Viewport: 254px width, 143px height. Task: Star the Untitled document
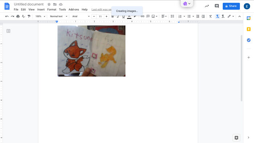click(x=49, y=4)
